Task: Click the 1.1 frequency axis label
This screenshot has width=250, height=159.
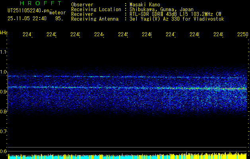Action: [x=3, y=52]
